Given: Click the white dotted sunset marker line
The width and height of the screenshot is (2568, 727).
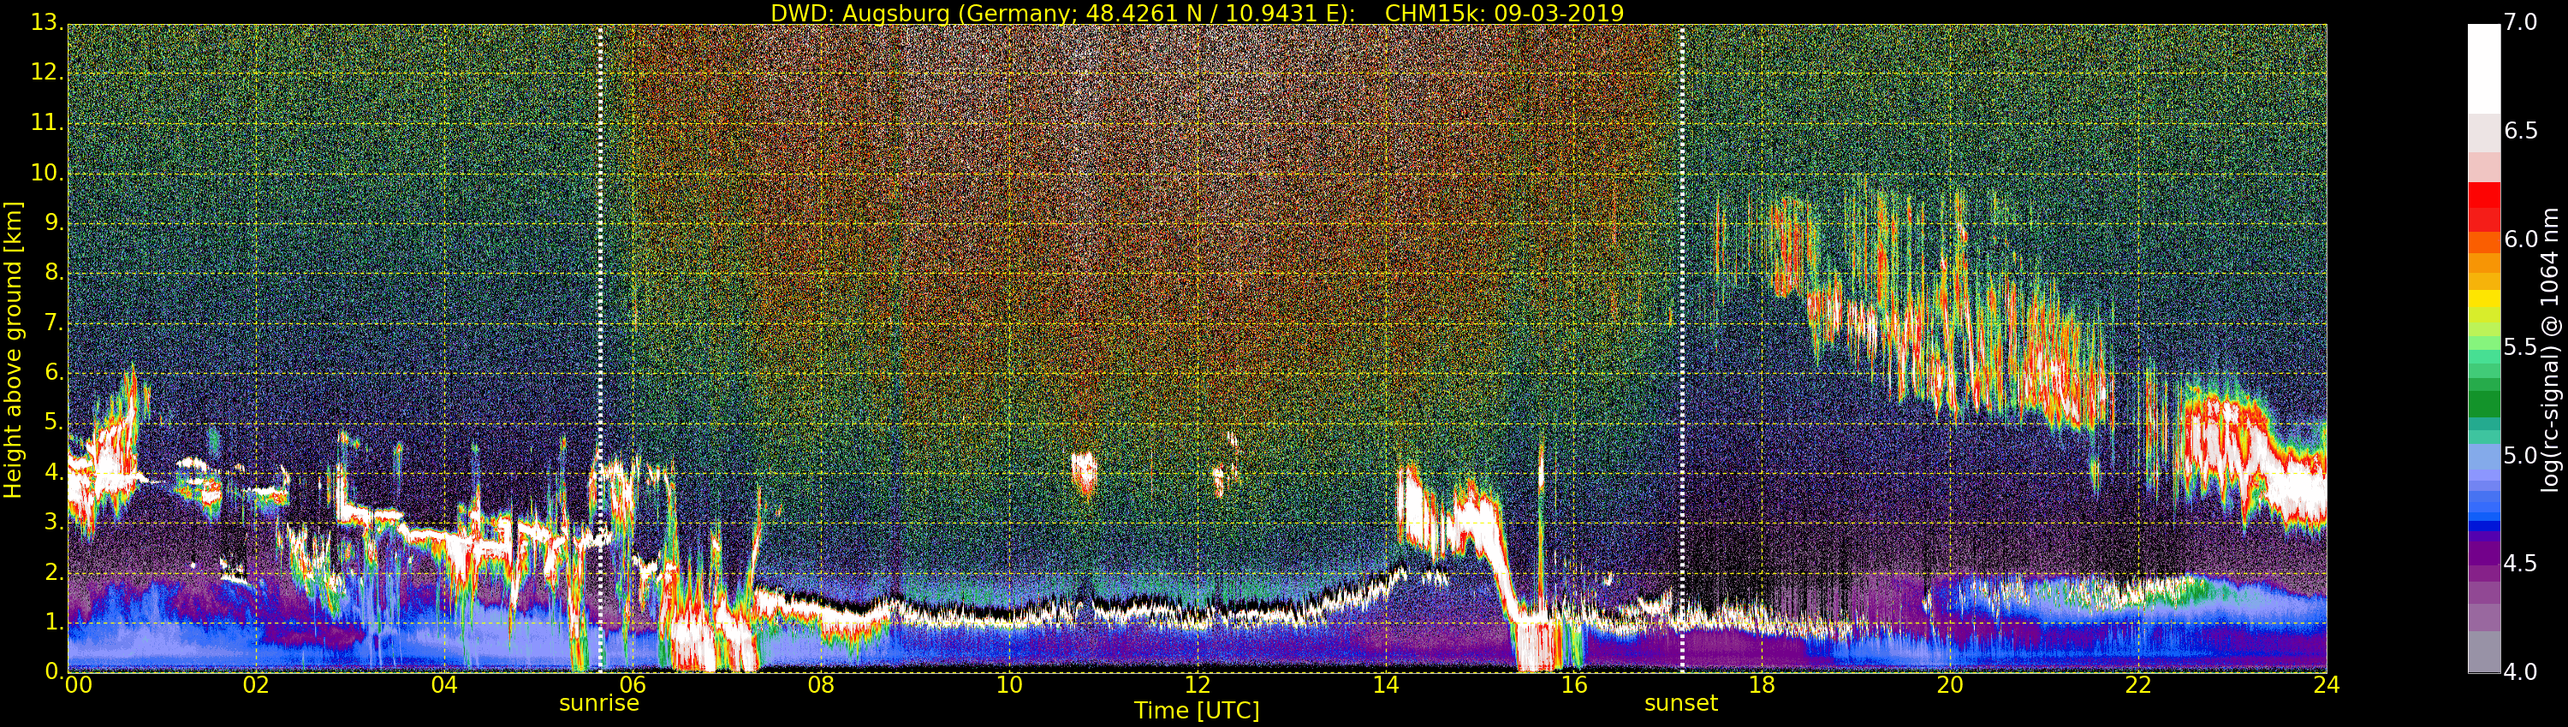Looking at the screenshot, I should [x=1682, y=349].
